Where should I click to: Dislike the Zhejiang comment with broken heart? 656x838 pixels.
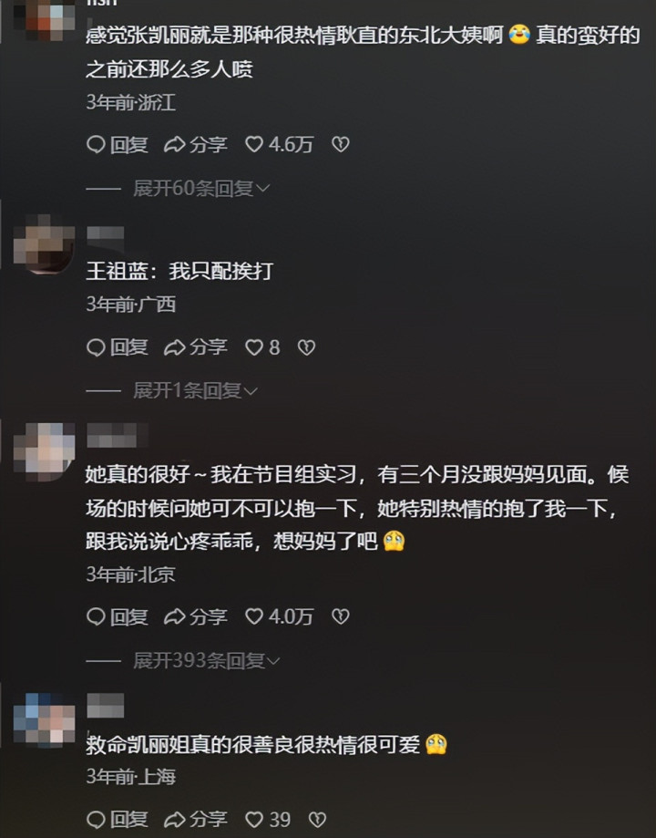coord(341,144)
